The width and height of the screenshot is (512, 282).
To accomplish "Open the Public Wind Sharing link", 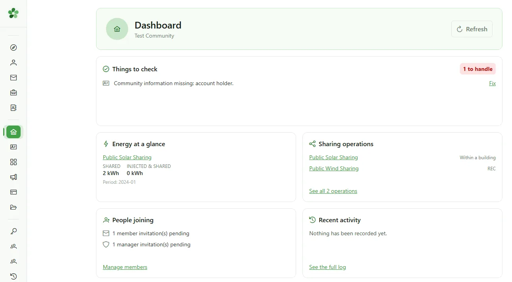I will [334, 168].
